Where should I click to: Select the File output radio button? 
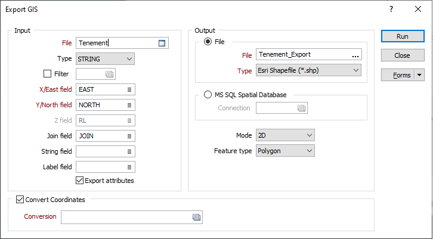208,42
